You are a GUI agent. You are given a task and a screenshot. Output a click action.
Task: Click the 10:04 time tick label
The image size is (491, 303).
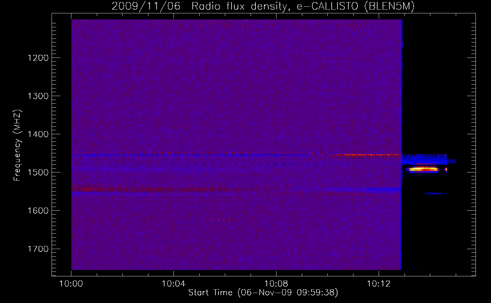(x=174, y=284)
